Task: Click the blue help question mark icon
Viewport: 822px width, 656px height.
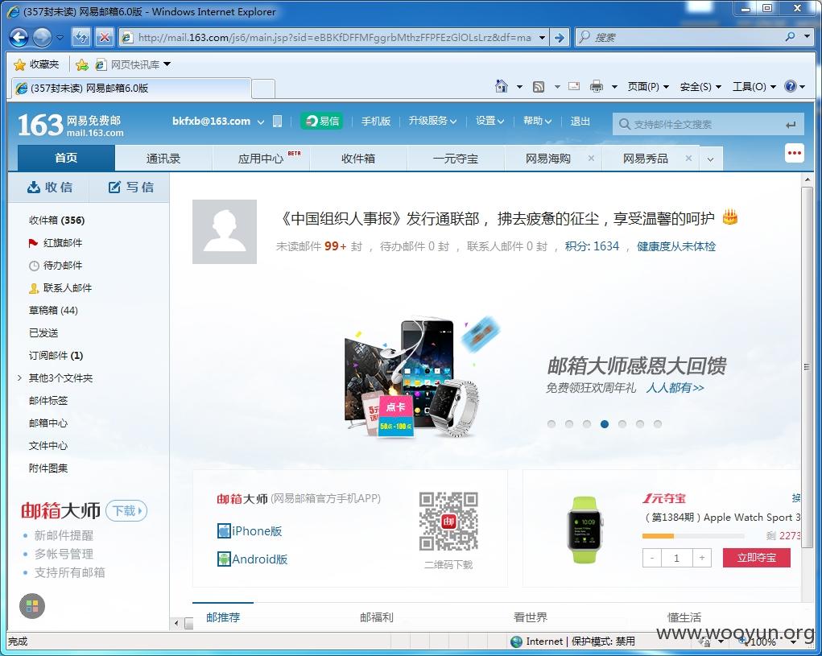Action: coord(791,86)
